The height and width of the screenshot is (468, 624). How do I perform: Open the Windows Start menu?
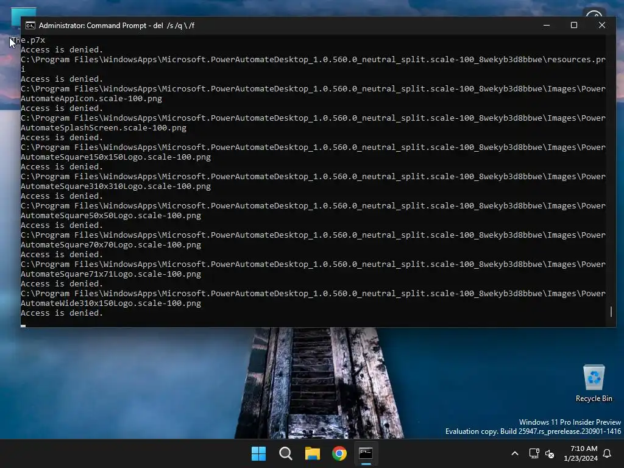258,453
